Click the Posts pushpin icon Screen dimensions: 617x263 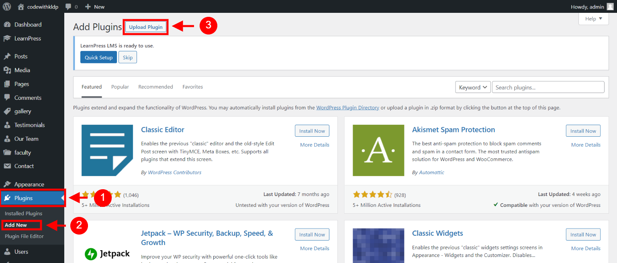point(7,57)
